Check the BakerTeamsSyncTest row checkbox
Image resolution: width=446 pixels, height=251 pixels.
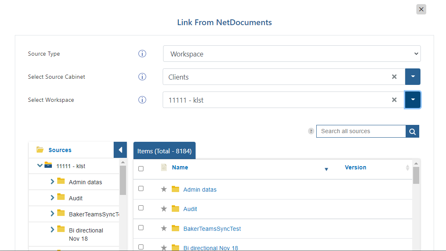pos(141,228)
